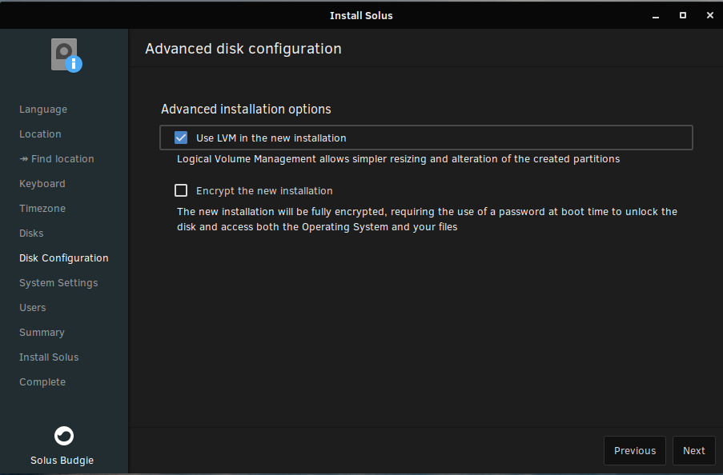Screen dimensions: 723x475
Task: Open the Find location sidebar step
Action: [57, 159]
